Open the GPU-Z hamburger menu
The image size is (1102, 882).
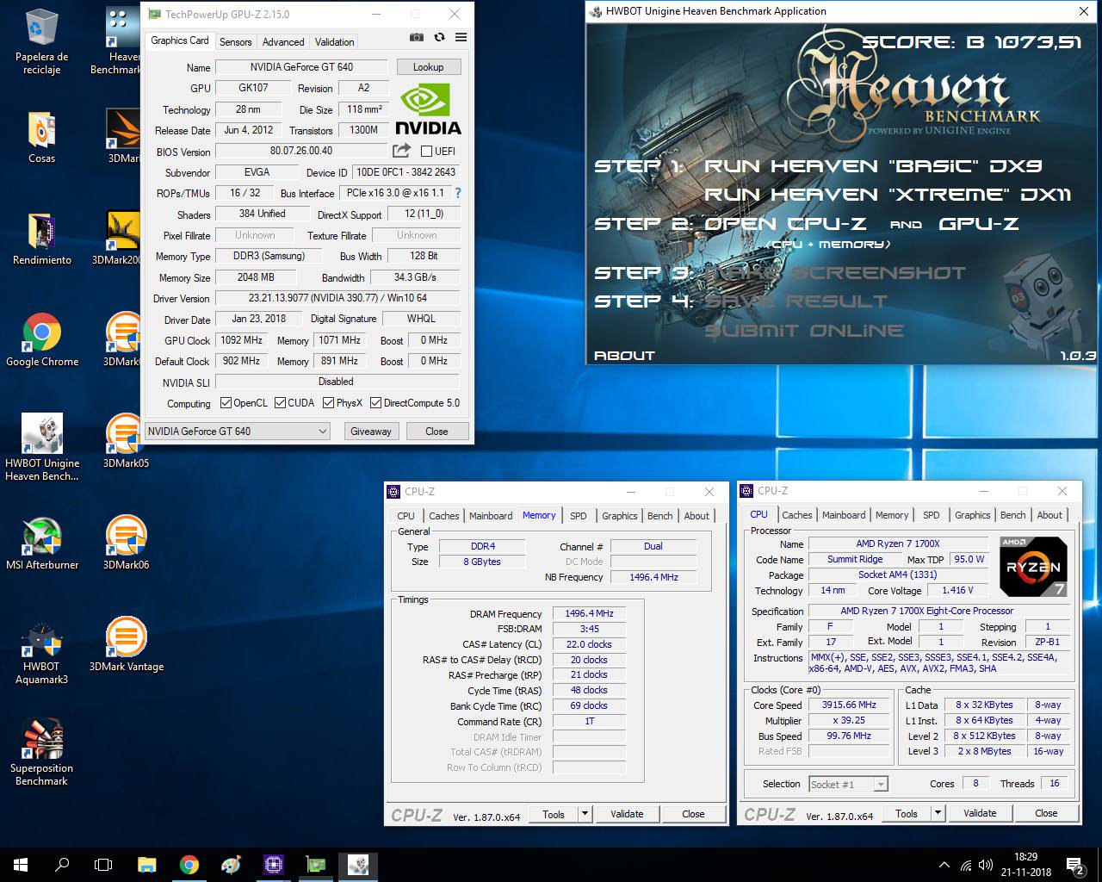461,37
